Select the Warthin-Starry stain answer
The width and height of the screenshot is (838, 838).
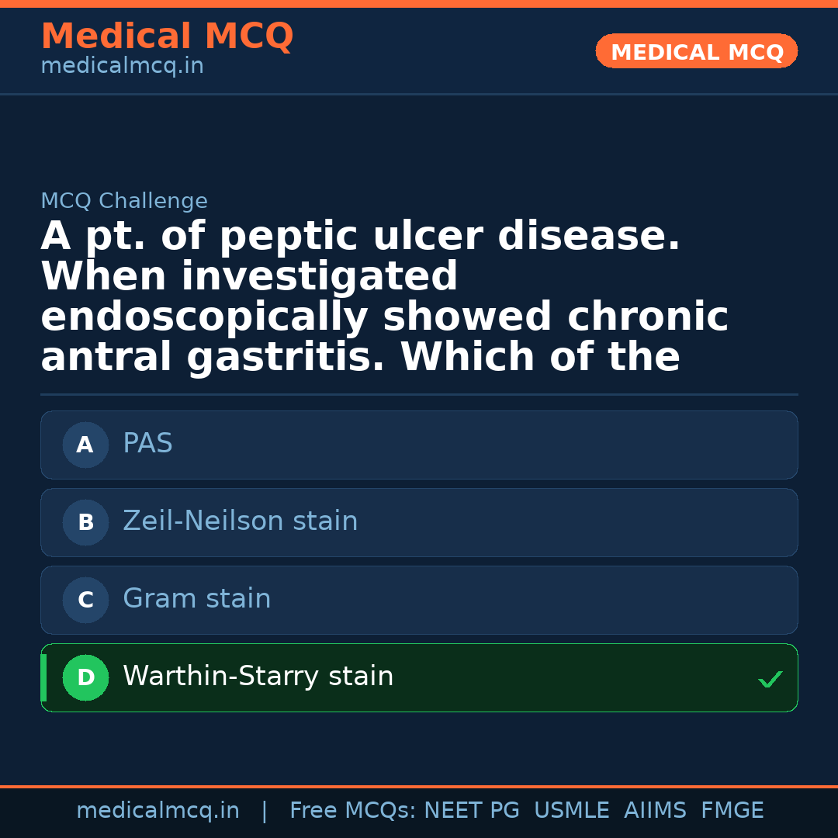[258, 677]
